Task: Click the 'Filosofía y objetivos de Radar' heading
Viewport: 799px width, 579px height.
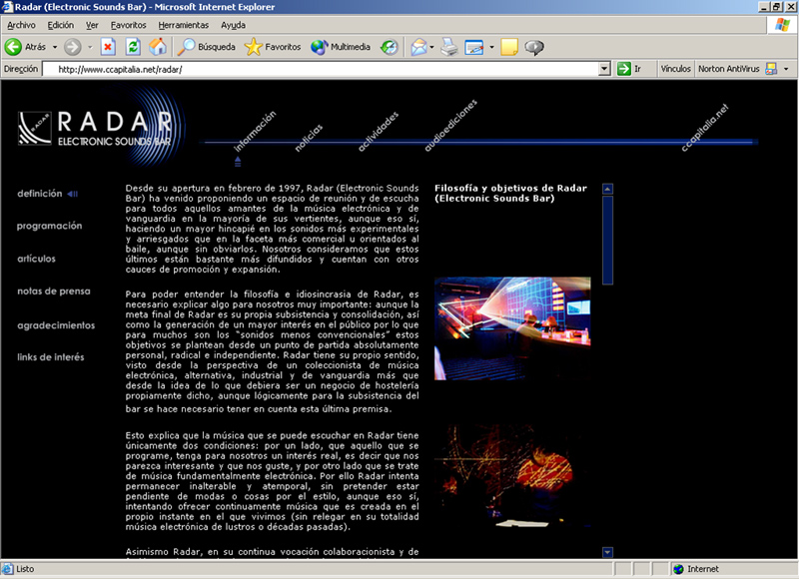Action: [x=510, y=193]
